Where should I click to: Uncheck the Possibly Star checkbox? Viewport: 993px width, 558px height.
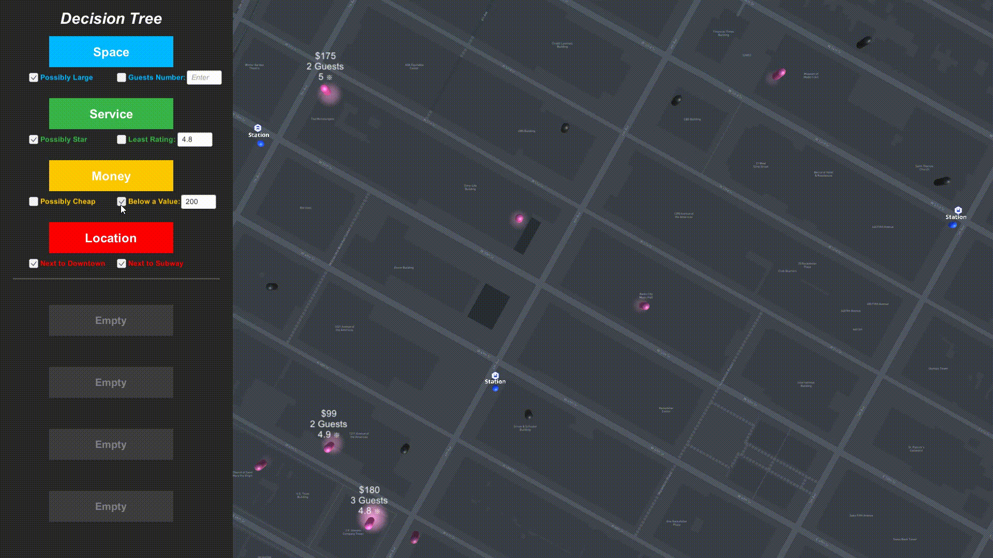(34, 139)
